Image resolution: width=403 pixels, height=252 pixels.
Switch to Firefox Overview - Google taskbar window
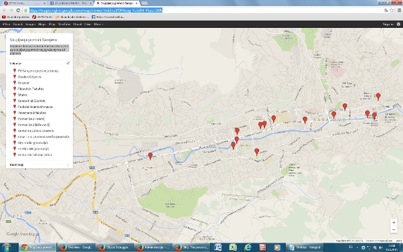point(76,247)
